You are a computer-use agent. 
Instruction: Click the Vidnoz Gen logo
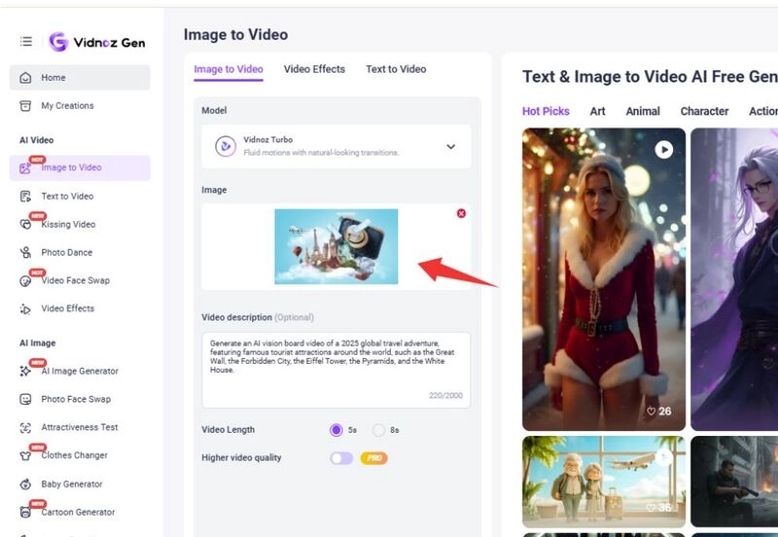[x=97, y=42]
